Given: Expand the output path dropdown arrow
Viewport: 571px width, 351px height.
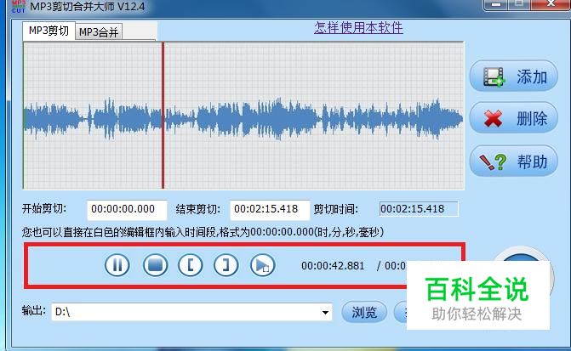Looking at the screenshot, I should point(325,312).
